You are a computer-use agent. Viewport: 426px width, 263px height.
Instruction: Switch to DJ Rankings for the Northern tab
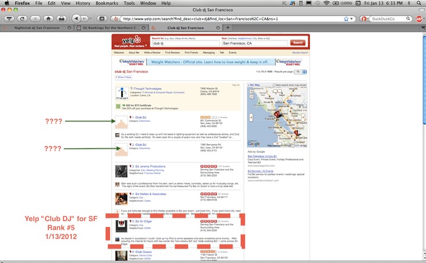(x=111, y=28)
